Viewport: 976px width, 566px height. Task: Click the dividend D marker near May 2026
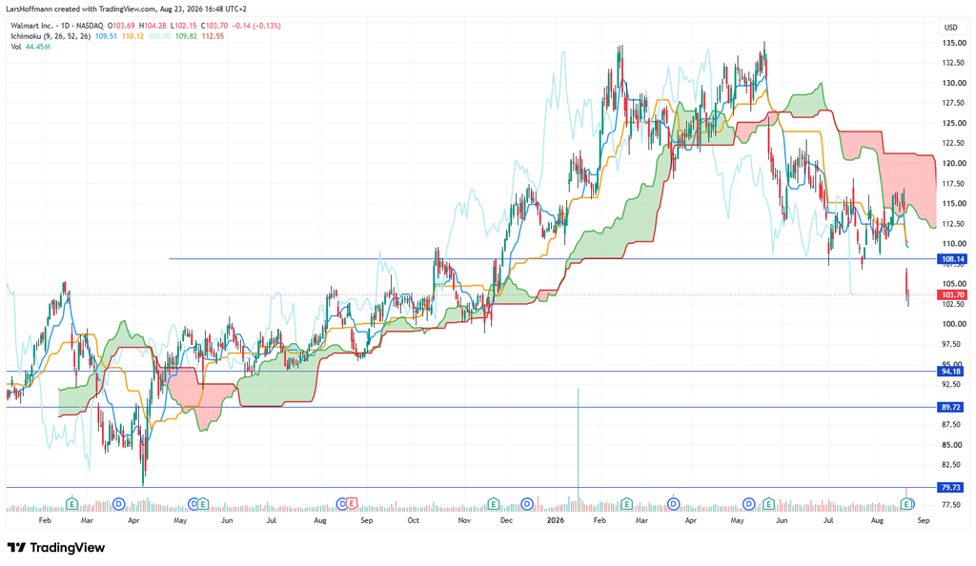coord(749,503)
